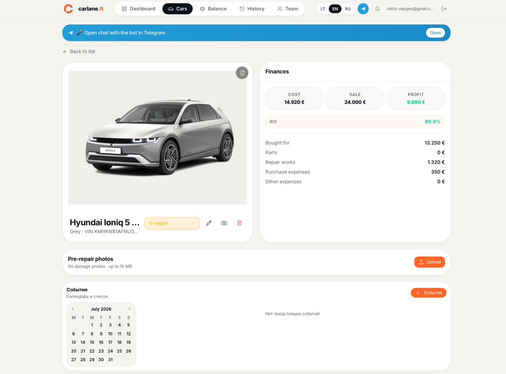Click Back to list link

79,51
